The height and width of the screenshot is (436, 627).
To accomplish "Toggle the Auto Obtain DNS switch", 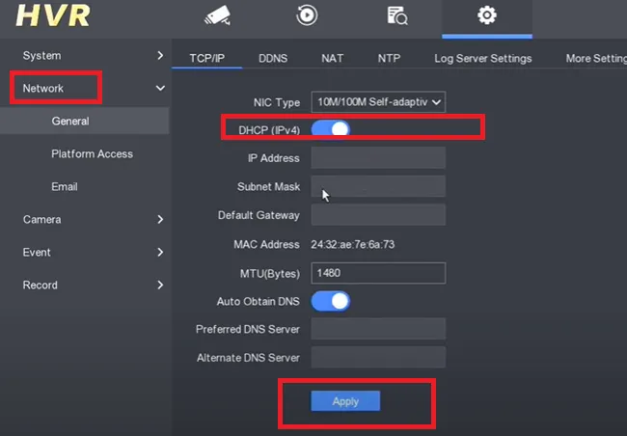I will coord(331,301).
